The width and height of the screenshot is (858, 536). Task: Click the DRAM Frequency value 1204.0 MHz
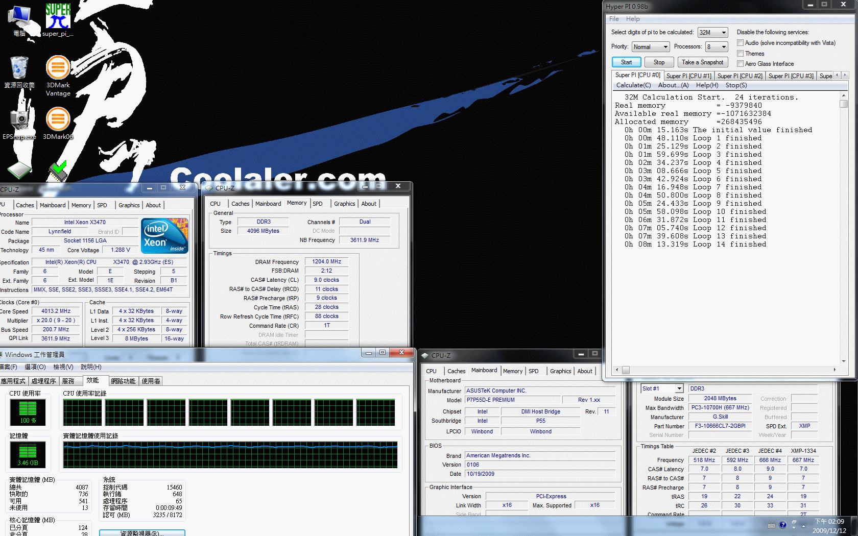tap(327, 261)
